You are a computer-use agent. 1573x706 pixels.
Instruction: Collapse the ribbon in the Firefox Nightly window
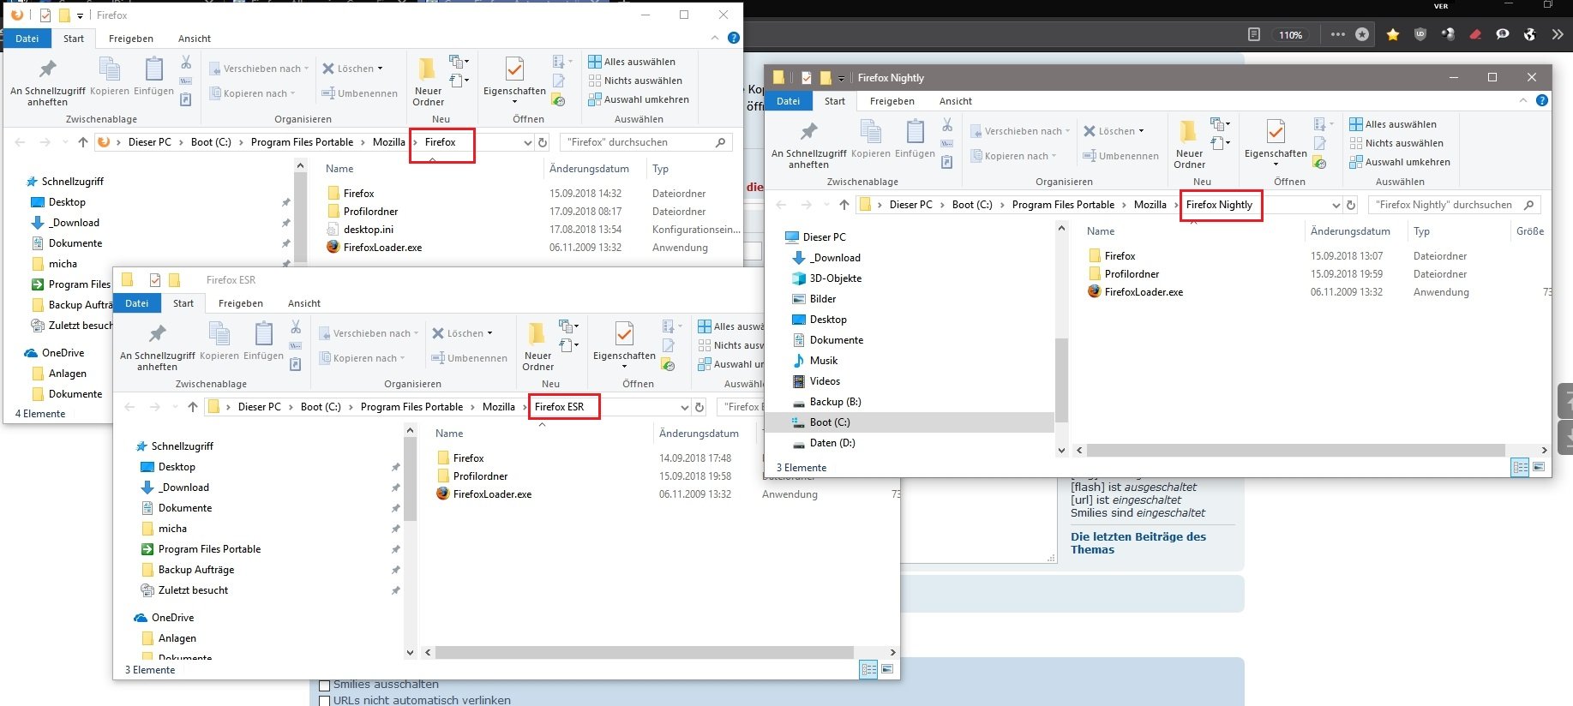pyautogui.click(x=1523, y=100)
